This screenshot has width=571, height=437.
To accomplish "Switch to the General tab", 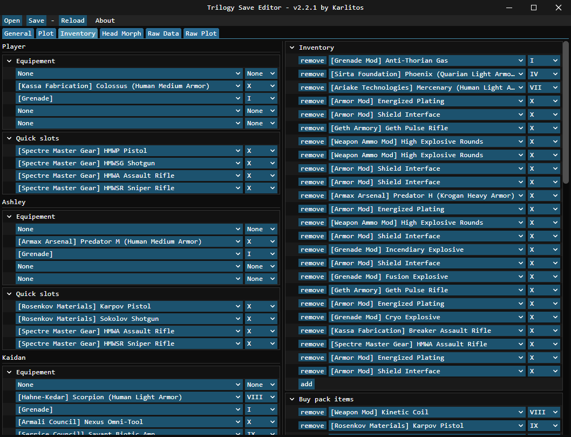I will point(18,33).
